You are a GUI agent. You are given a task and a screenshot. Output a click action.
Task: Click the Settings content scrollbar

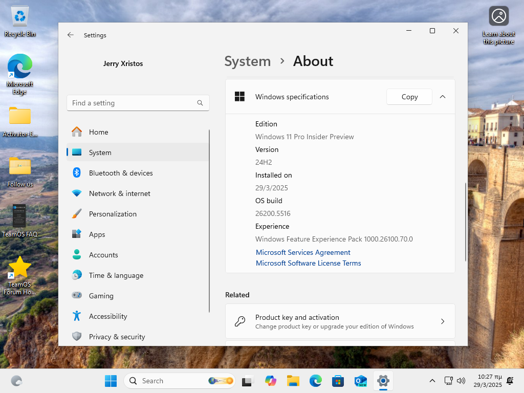(x=465, y=222)
